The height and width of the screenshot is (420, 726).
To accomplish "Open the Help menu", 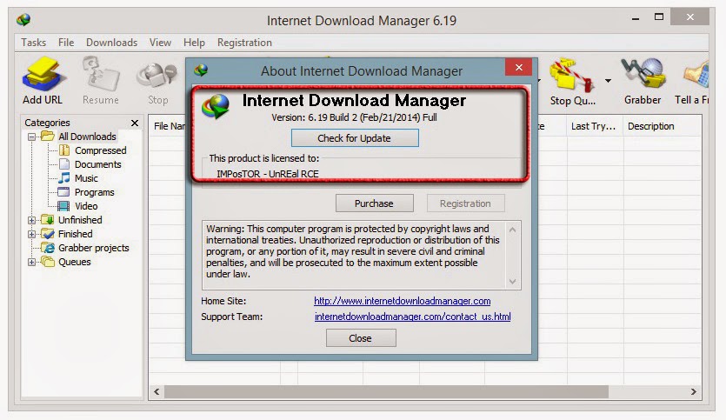I will click(194, 43).
